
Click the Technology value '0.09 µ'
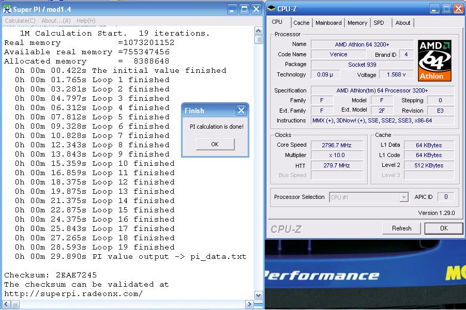[325, 74]
